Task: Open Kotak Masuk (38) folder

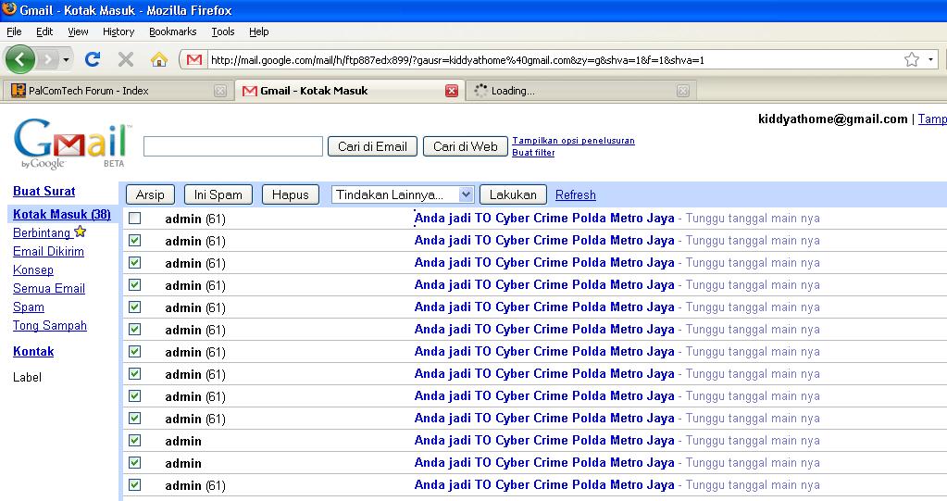Action: (x=62, y=214)
